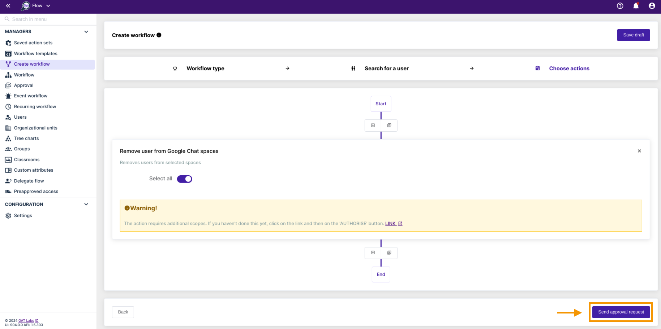Open help question mark icon

pyautogui.click(x=620, y=6)
